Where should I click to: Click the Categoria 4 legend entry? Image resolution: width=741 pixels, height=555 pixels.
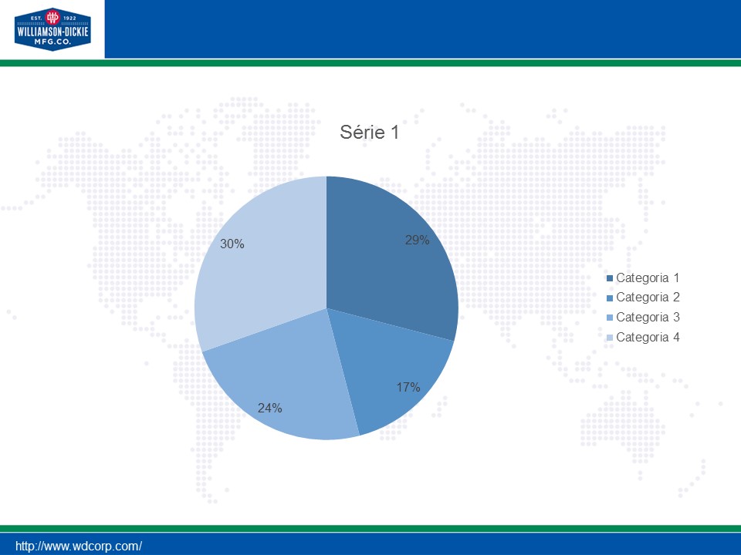click(643, 338)
